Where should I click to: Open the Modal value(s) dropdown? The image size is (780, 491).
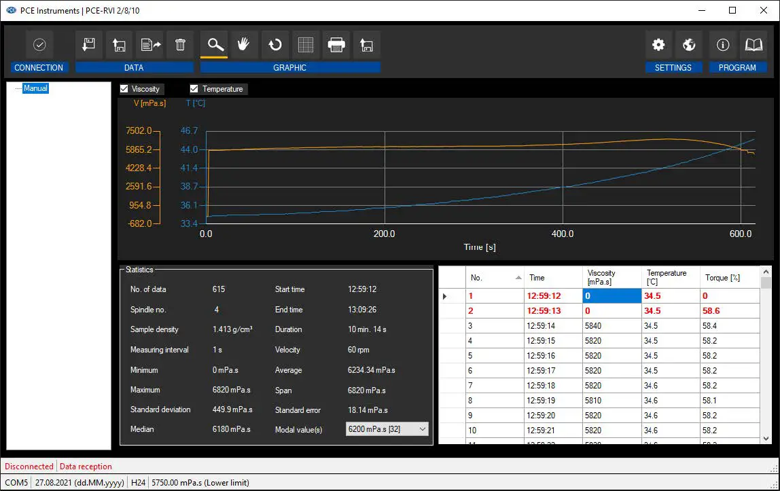(422, 429)
